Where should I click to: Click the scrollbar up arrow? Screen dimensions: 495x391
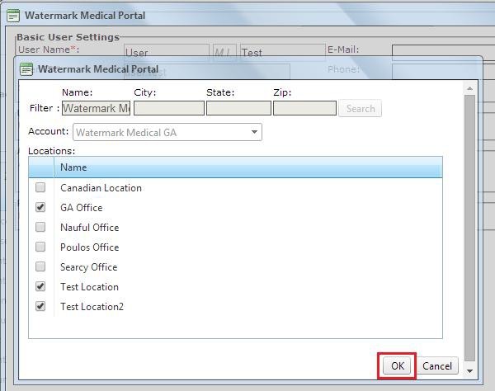pyautogui.click(x=469, y=89)
